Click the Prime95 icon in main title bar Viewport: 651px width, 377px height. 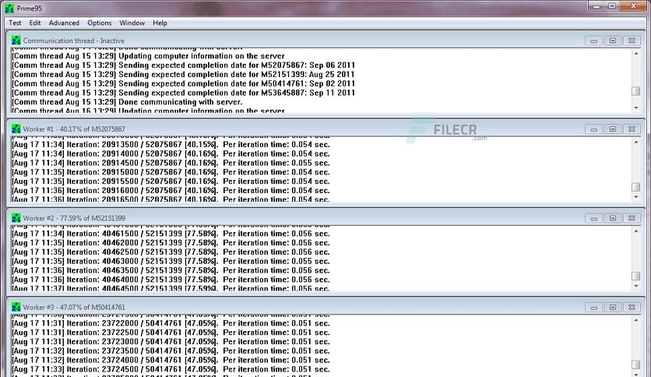(9, 9)
